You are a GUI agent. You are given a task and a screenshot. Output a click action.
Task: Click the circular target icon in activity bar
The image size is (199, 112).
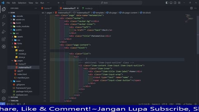4,47
